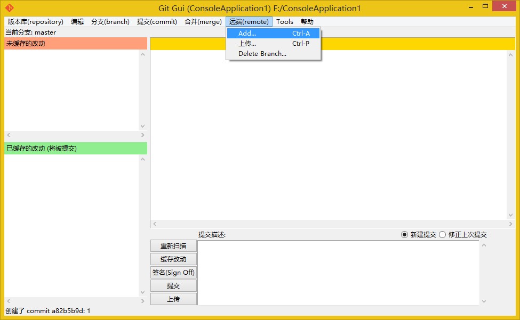Click right arrow of diff pane horizontal scrollbar
The width and height of the screenshot is (520, 320).
[511, 224]
